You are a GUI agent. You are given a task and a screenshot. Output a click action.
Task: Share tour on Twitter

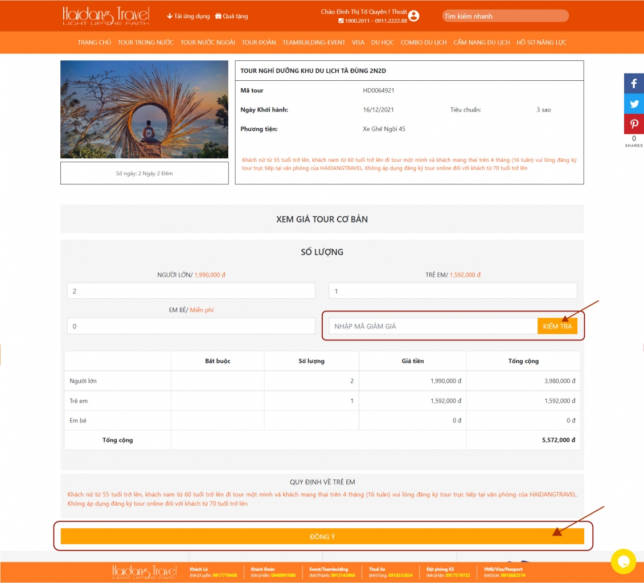click(x=634, y=104)
